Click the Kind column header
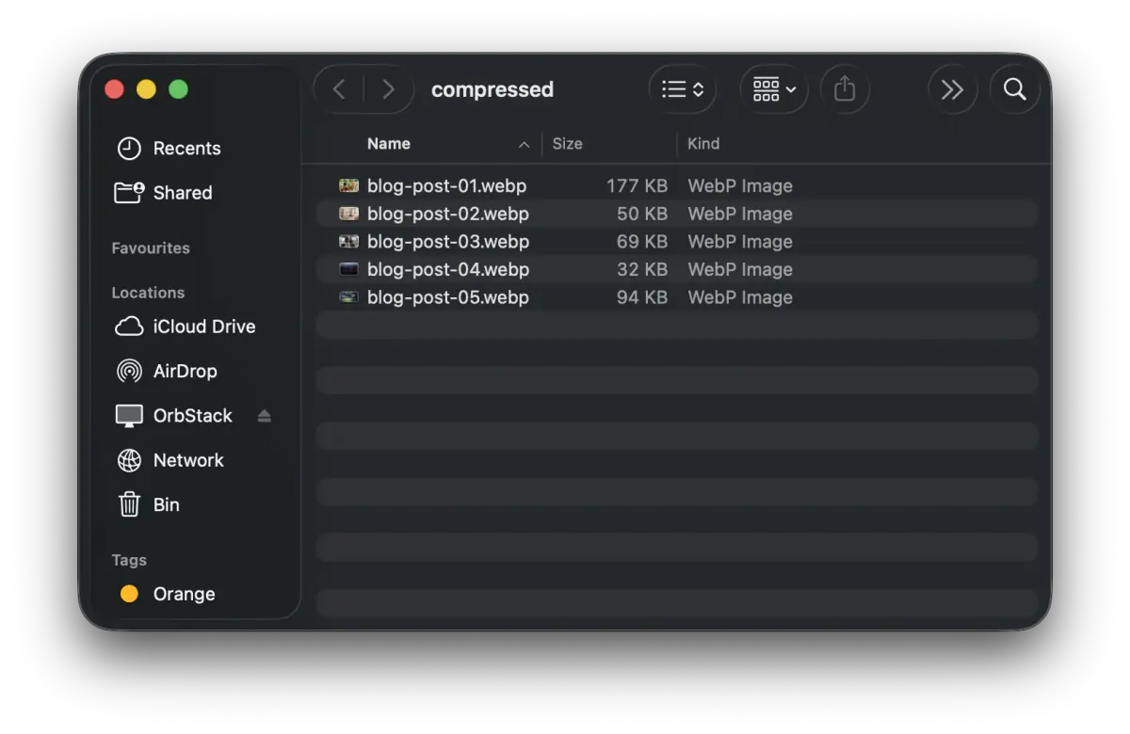 pyautogui.click(x=703, y=143)
